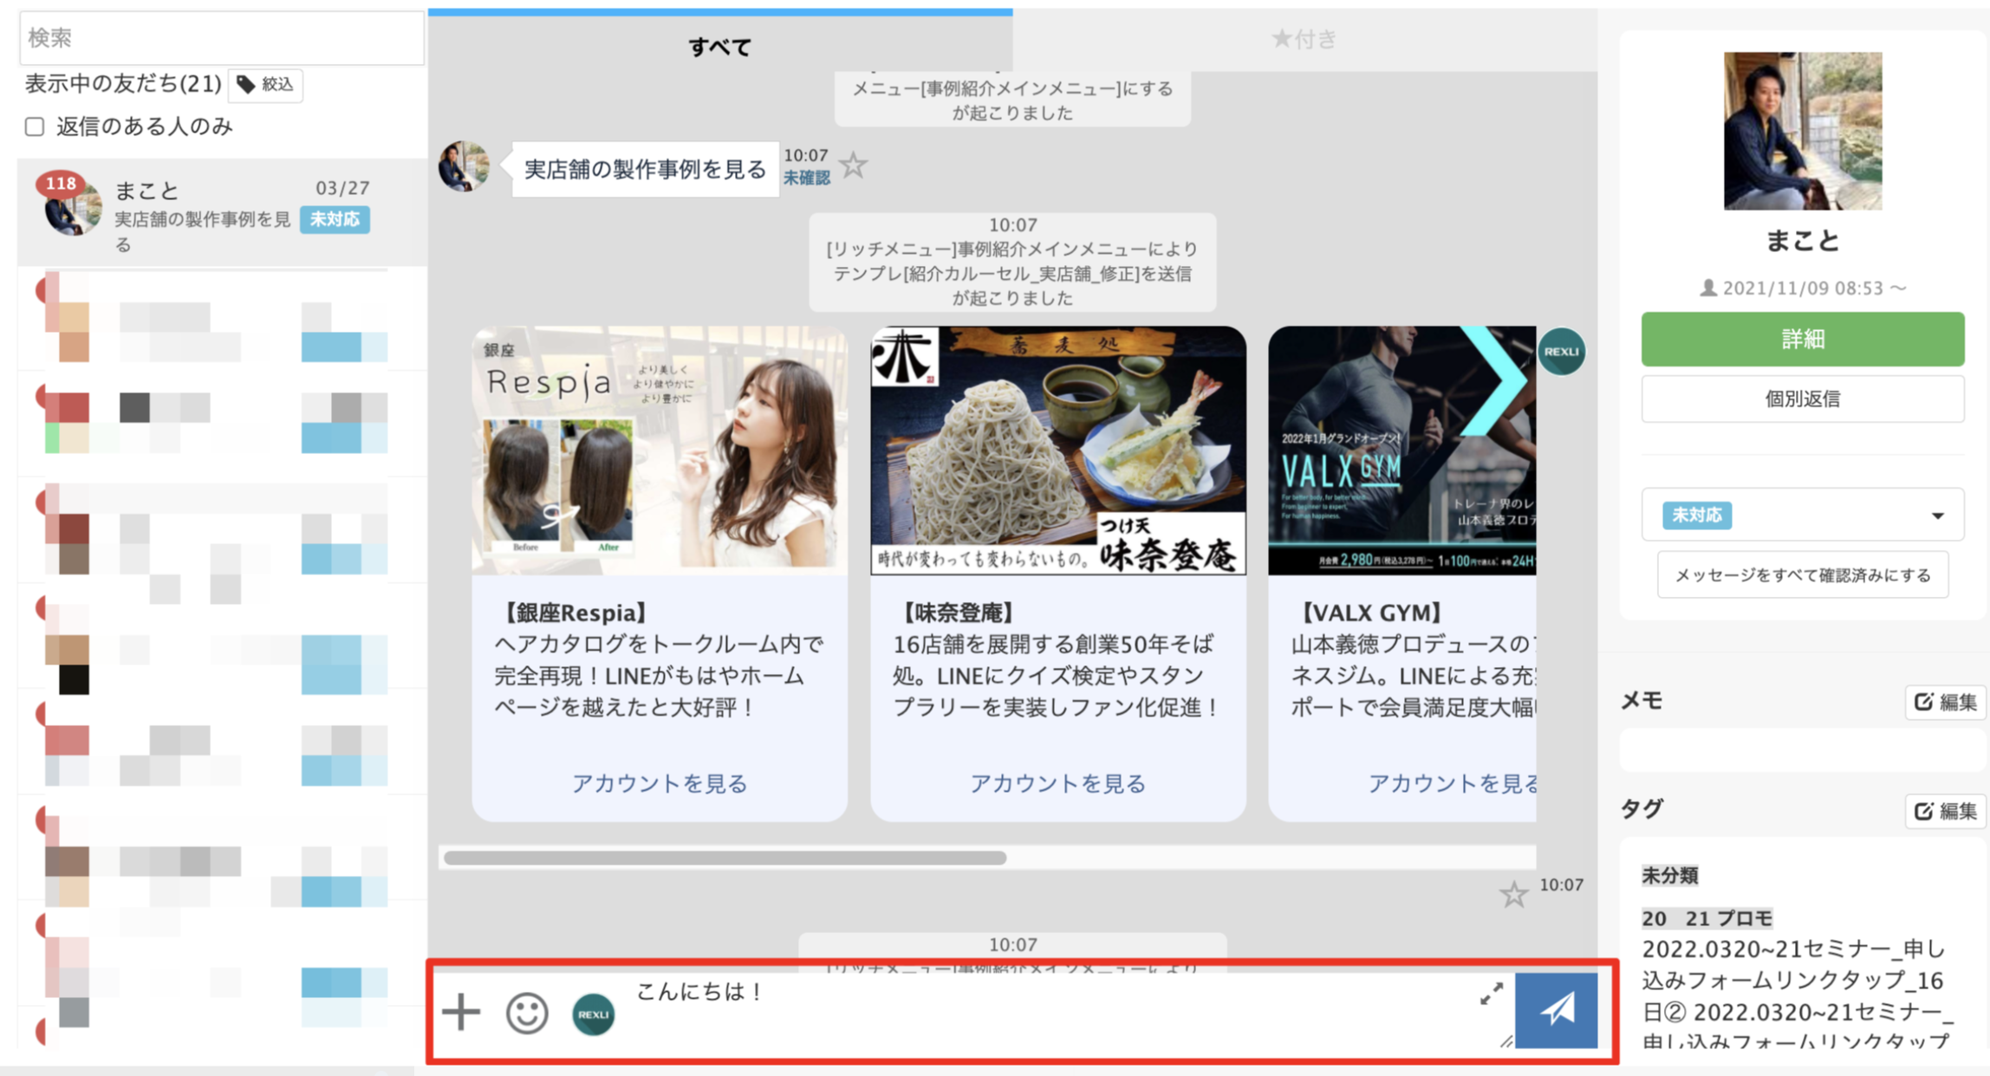The width and height of the screenshot is (1990, 1076).
Task: Switch to the ★付き tab
Action: (x=1304, y=39)
